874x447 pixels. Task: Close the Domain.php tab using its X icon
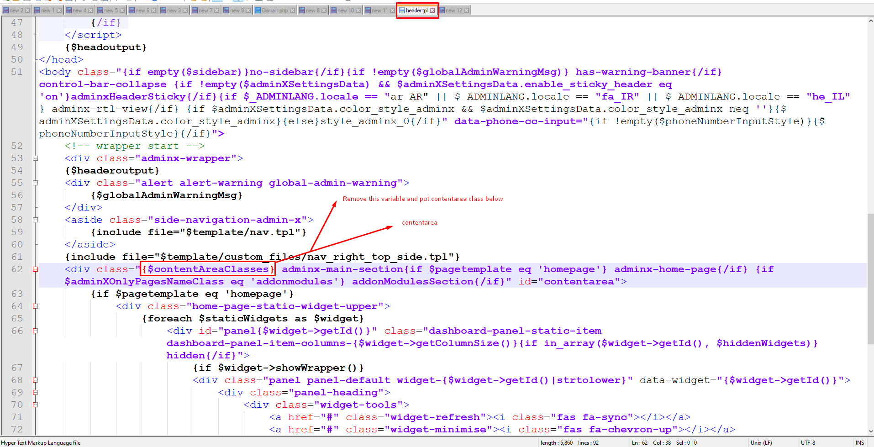(293, 11)
